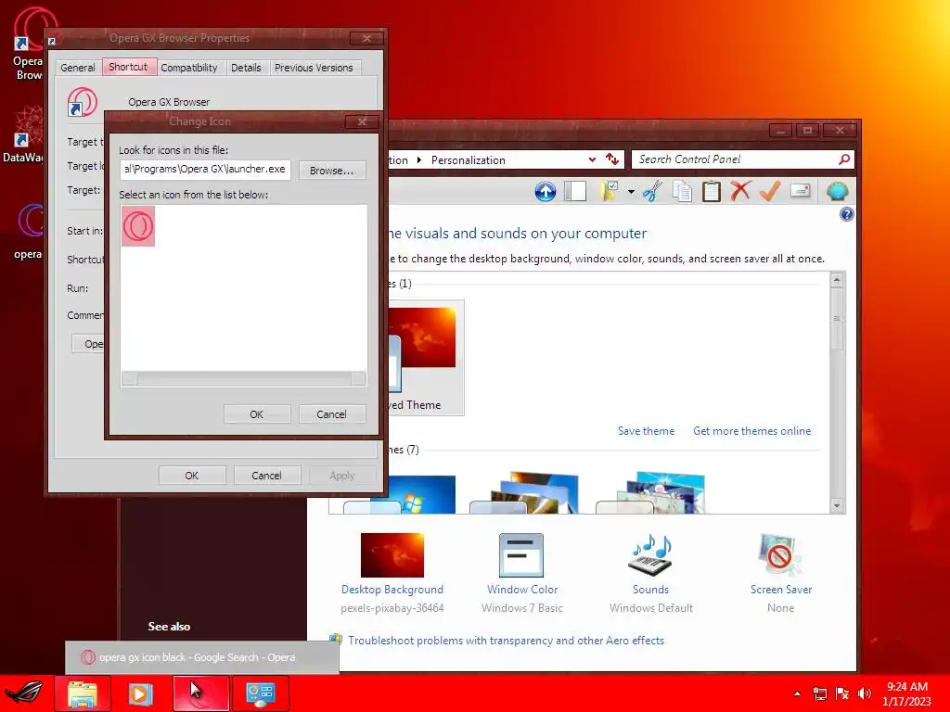
Task: Click the Opera GX taskbar button
Action: (x=200, y=693)
